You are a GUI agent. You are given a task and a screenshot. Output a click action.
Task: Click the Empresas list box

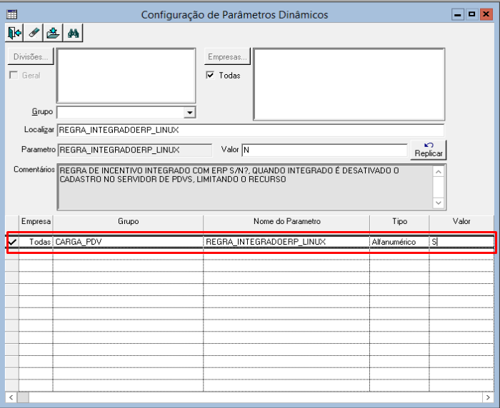(x=349, y=84)
